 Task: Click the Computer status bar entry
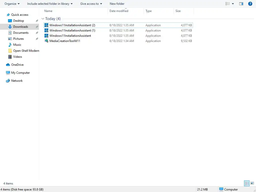click(228, 189)
